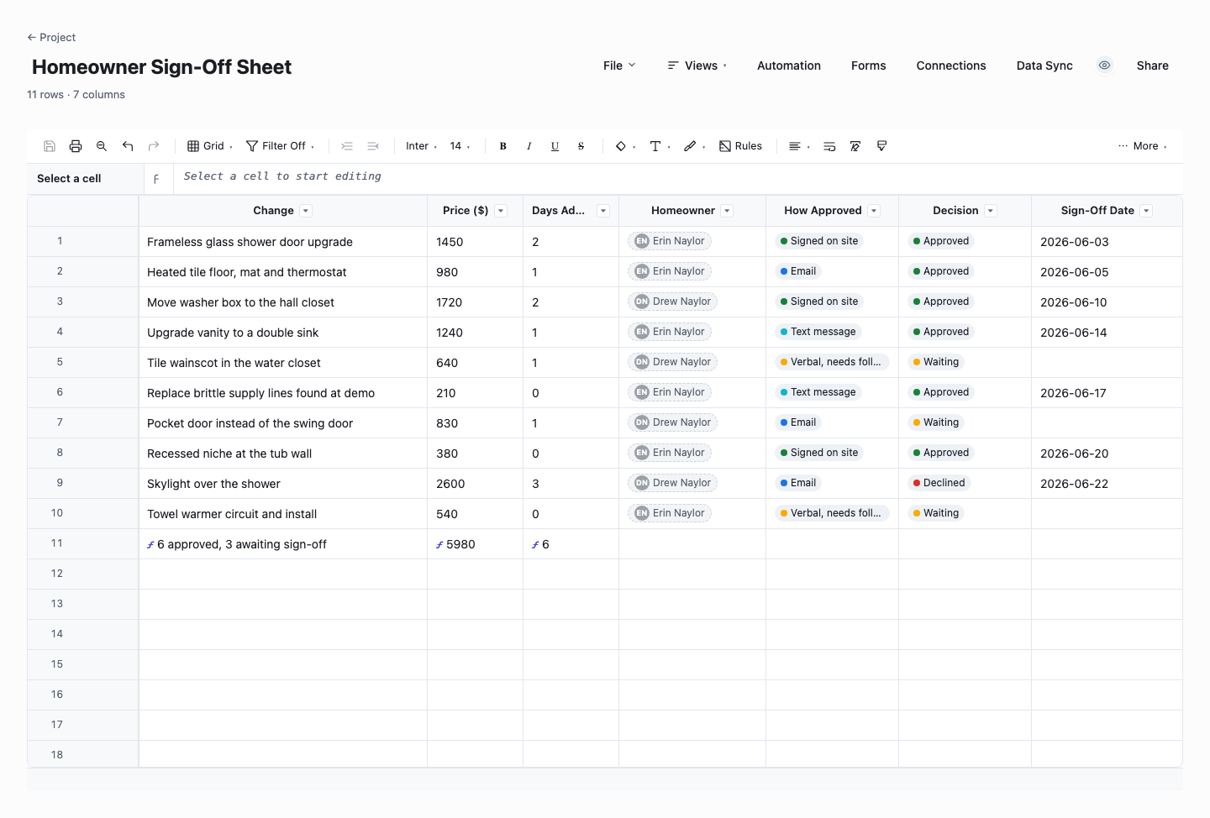Select cell 'Frameless glass shower door upgrade'

283,242
